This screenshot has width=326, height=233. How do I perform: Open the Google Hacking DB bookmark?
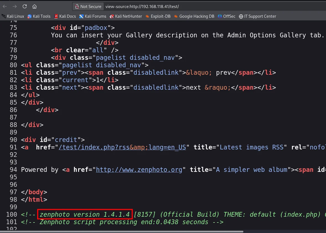click(194, 16)
